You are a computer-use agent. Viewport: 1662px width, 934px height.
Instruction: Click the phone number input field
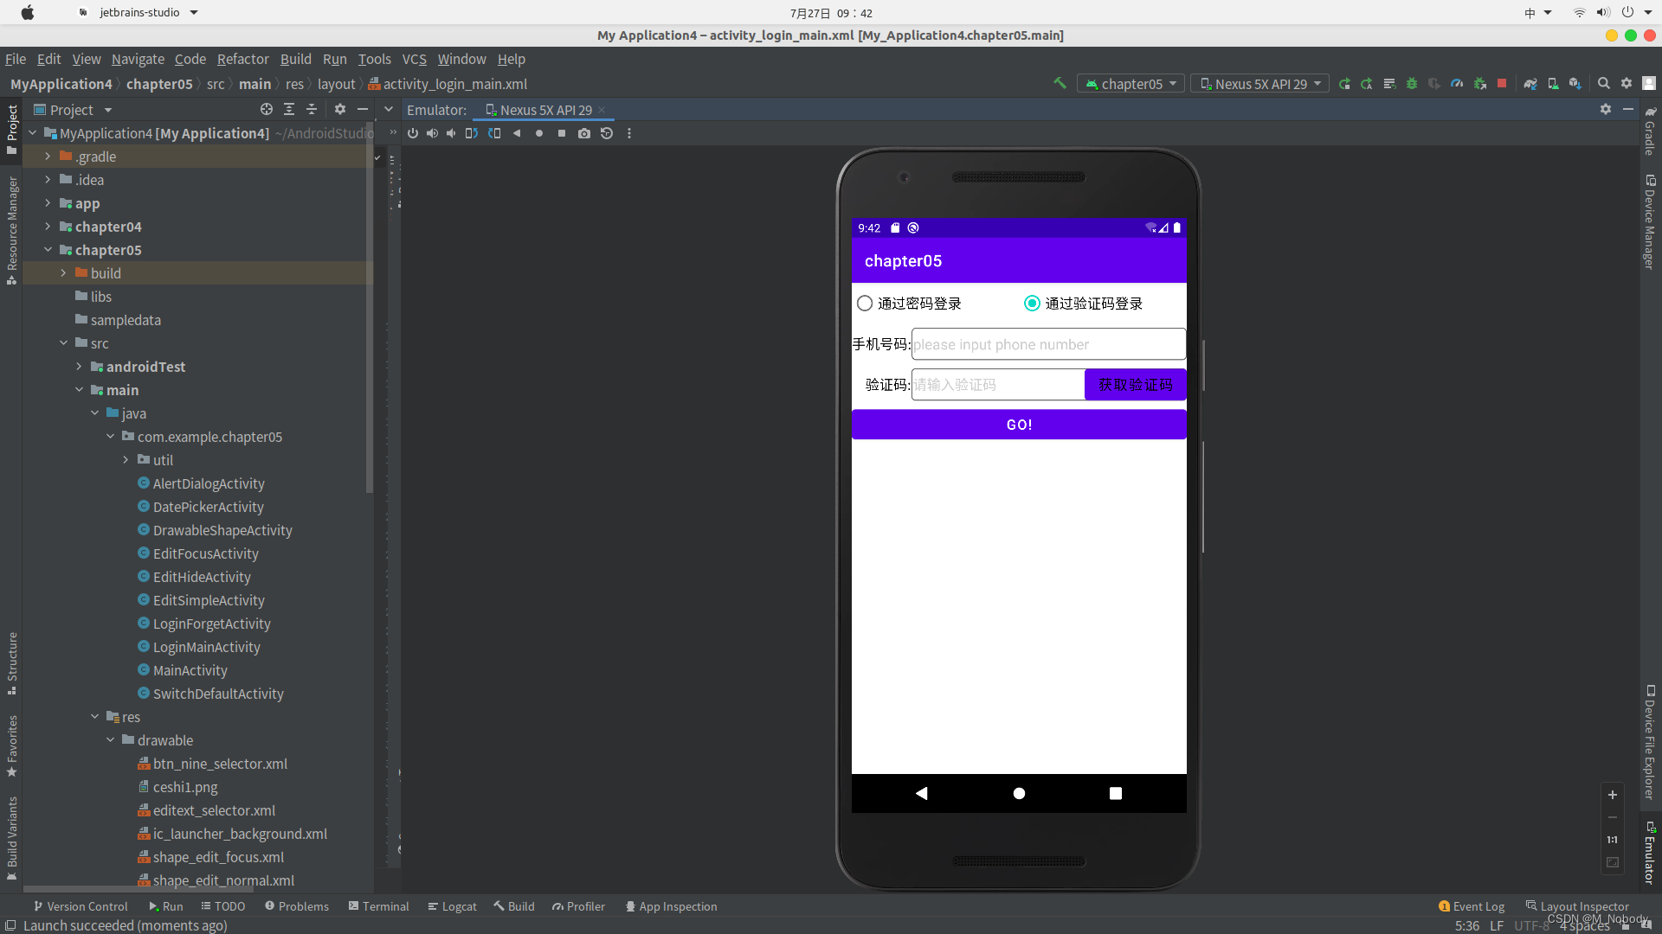[1048, 344]
